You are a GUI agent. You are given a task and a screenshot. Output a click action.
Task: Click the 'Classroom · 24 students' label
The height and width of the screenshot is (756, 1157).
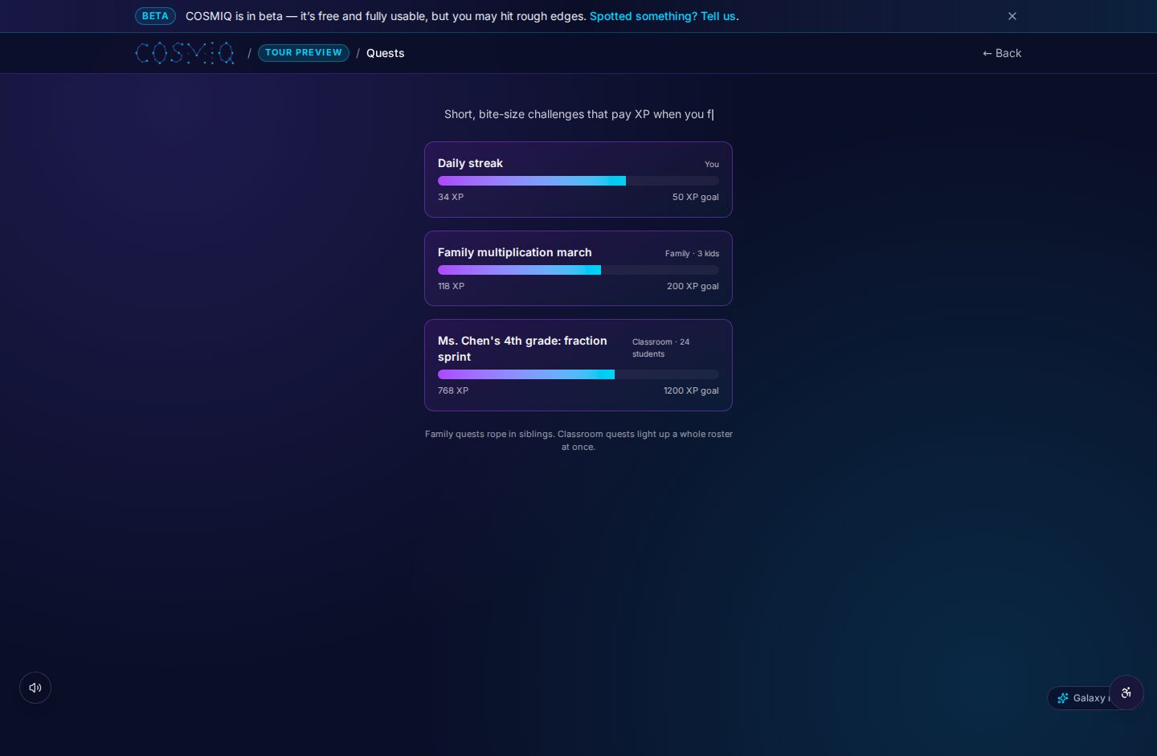(661, 348)
